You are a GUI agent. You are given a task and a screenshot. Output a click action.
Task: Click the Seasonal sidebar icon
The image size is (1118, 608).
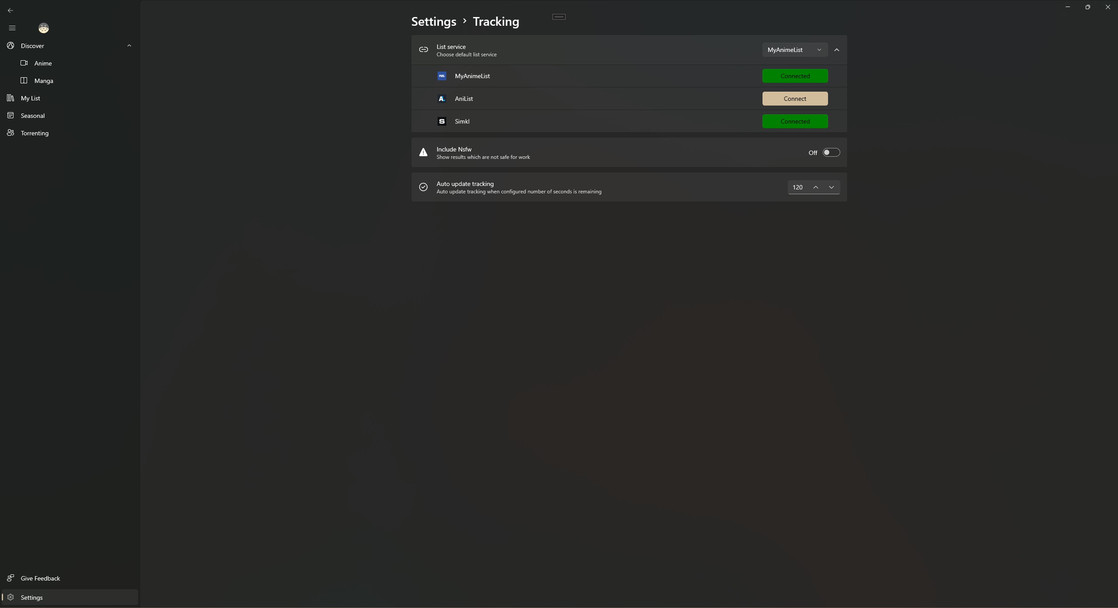(x=10, y=115)
